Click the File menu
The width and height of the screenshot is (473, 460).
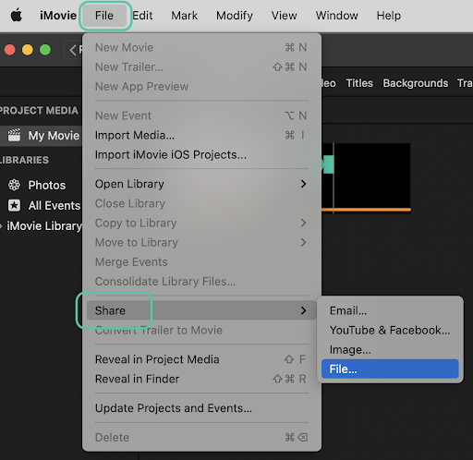tap(104, 16)
